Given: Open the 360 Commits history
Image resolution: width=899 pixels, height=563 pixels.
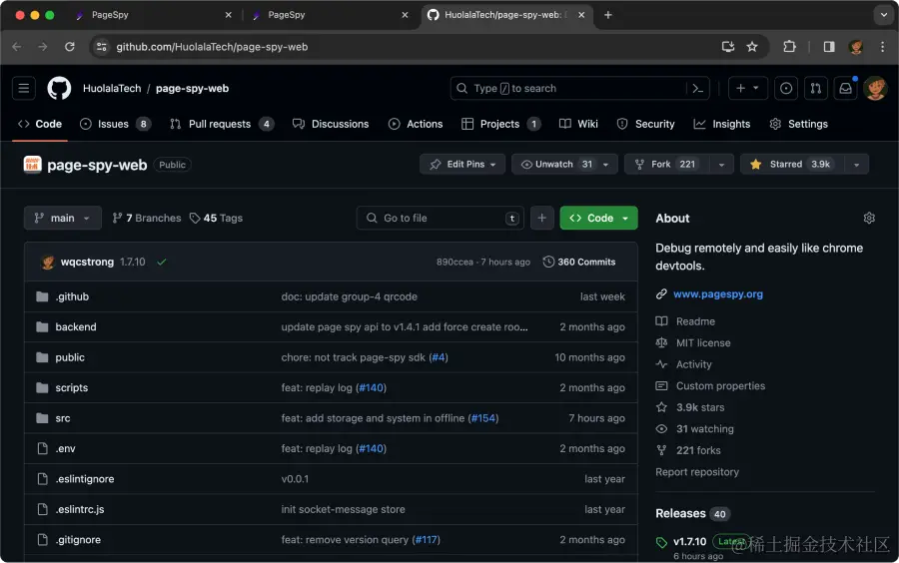Looking at the screenshot, I should coord(579,262).
